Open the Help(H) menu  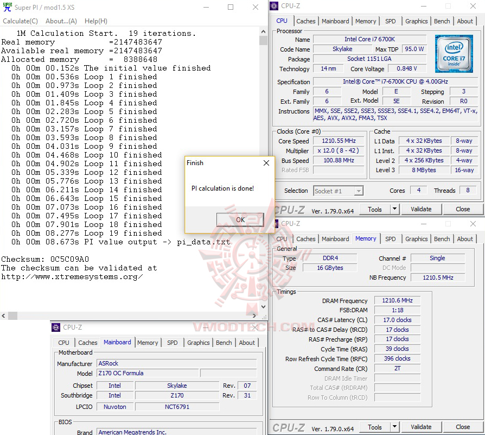pyautogui.click(x=96, y=21)
